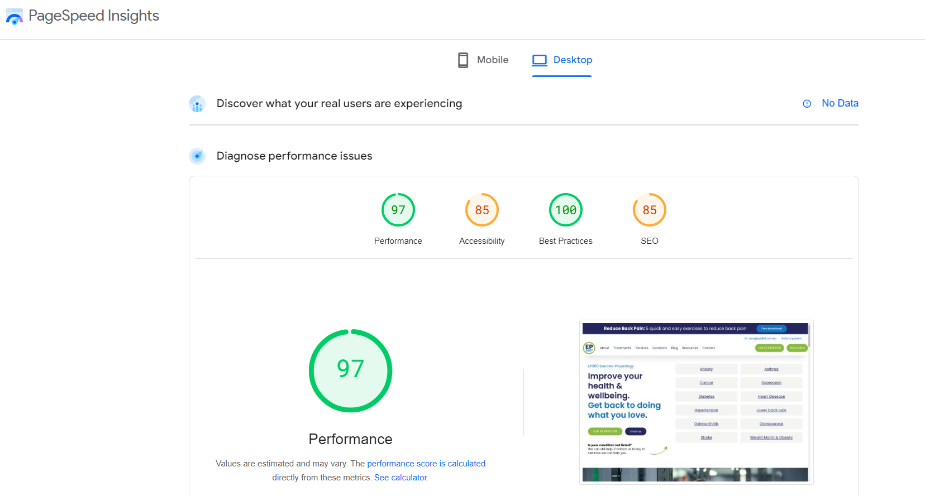Open the No Data link
The image size is (925, 496).
[x=840, y=103]
